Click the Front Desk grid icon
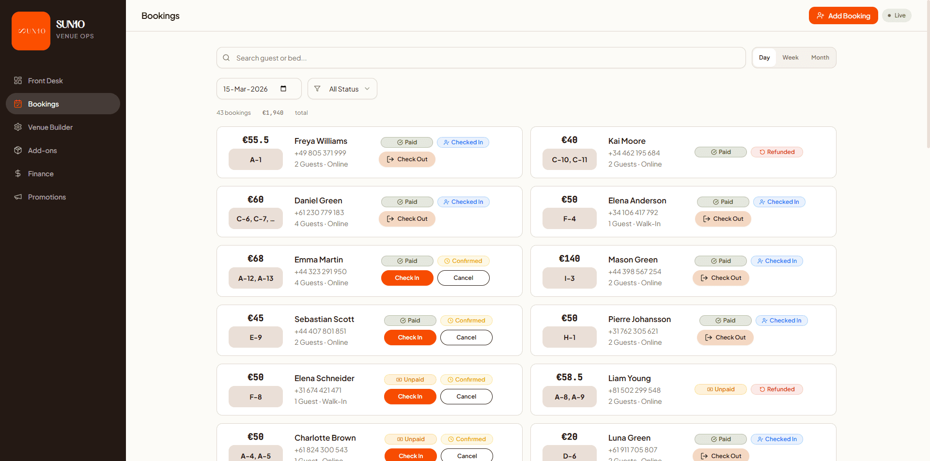This screenshot has height=461, width=930. 18,80
